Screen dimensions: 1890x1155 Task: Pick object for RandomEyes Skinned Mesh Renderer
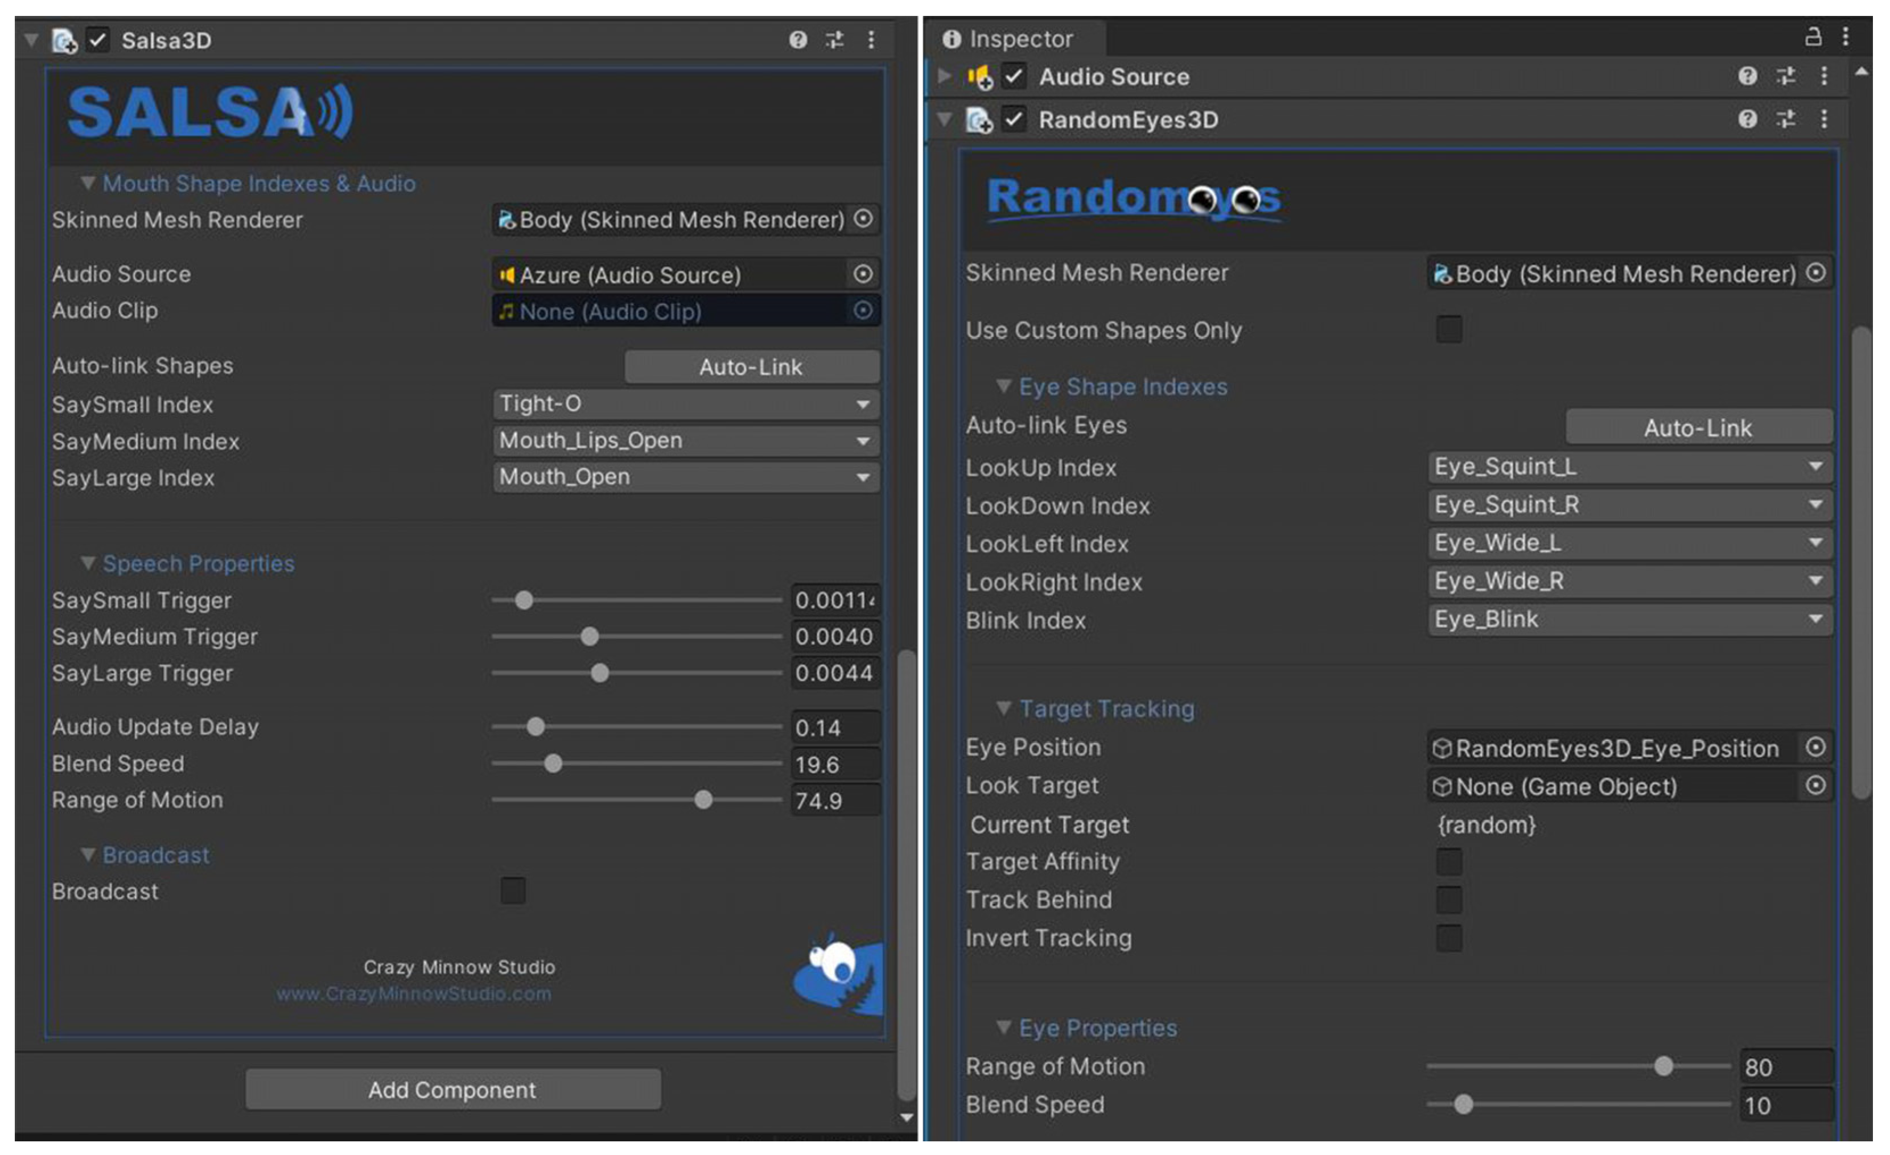1815,273
